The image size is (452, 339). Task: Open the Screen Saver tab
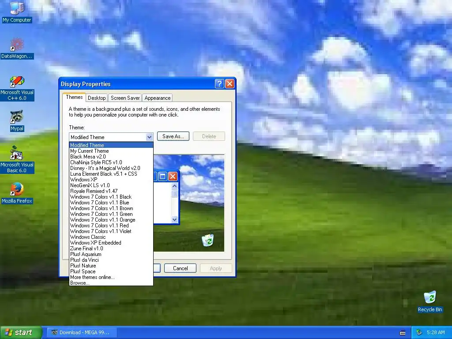click(x=125, y=98)
